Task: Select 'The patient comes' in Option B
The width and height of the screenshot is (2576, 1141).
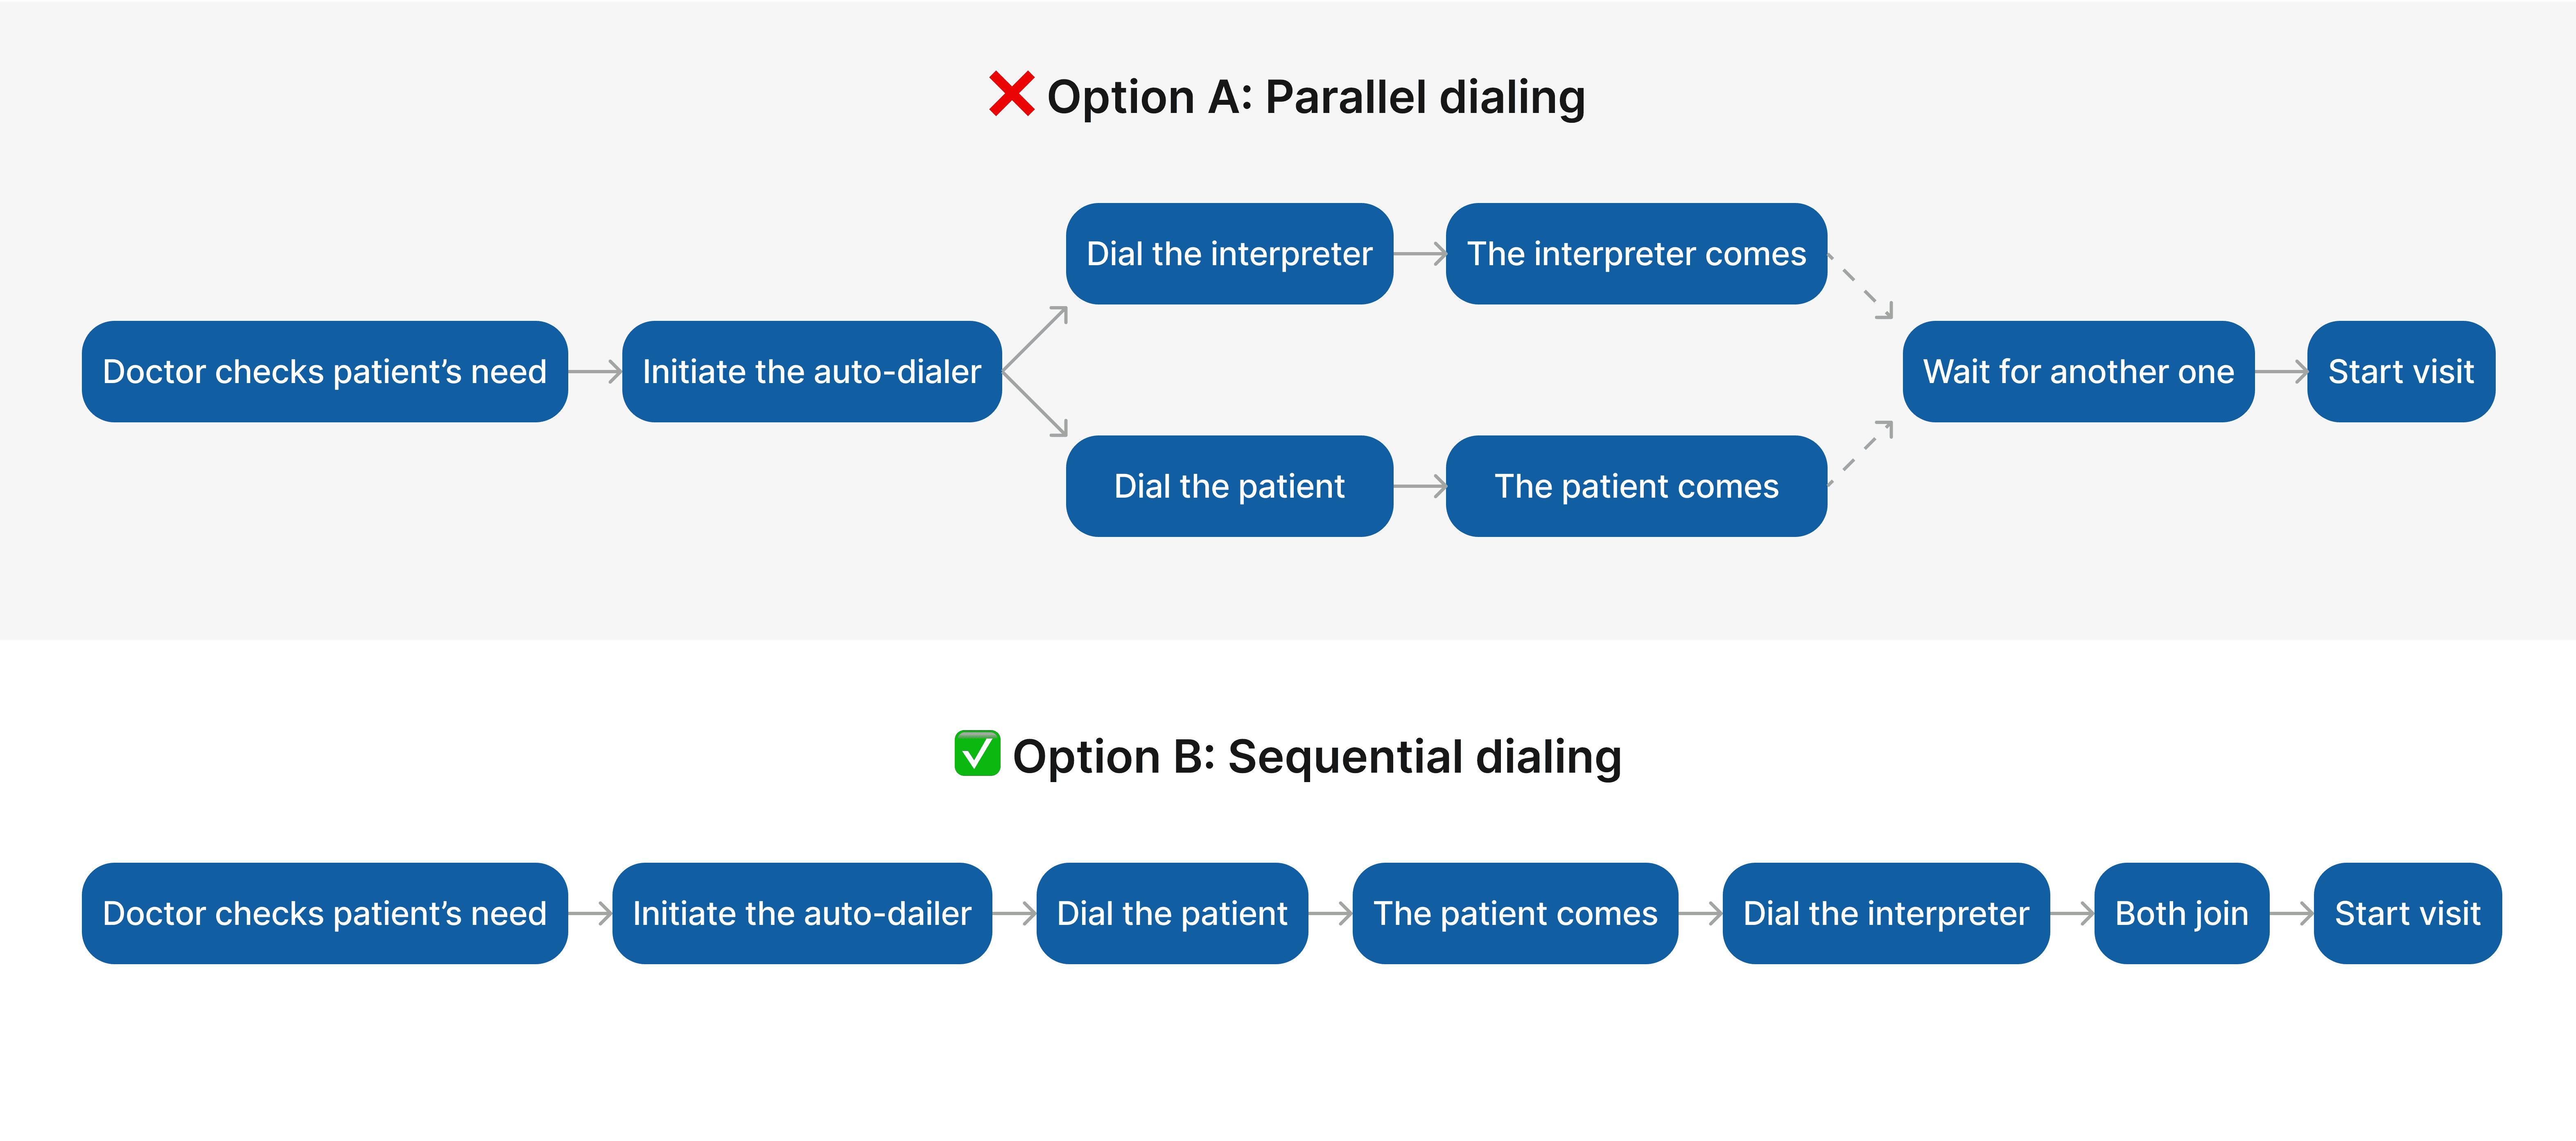Action: (1515, 913)
